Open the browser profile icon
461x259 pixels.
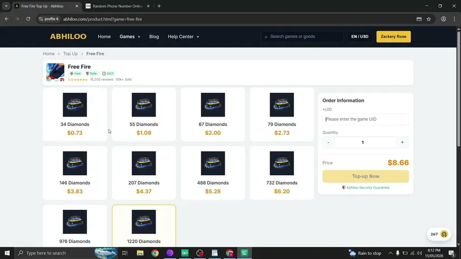(443, 19)
